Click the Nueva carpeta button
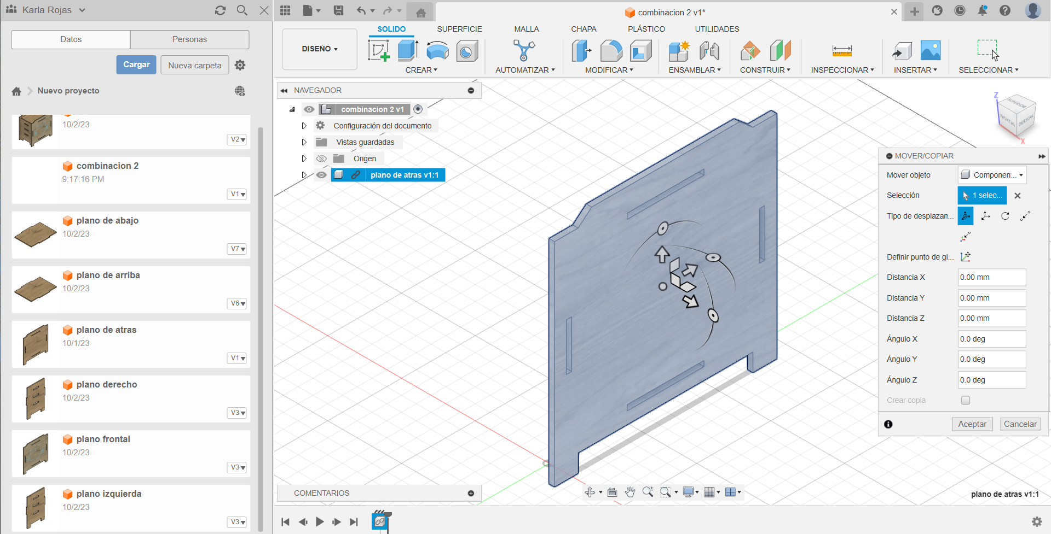Screen dimensions: 1051x534 (195, 65)
